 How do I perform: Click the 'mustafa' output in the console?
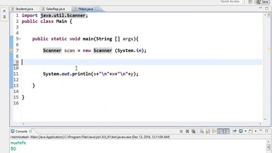[x=18, y=143]
